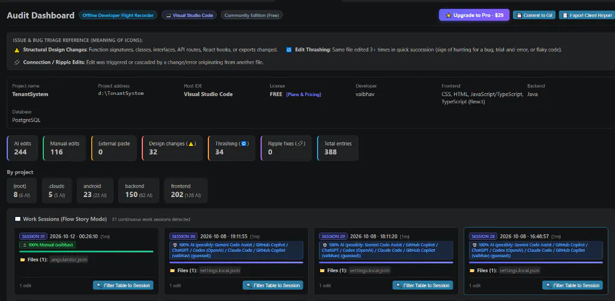Viewport: 615px width, 301px height.
Task: Select the Design changes 32 stat card
Action: coord(172,148)
